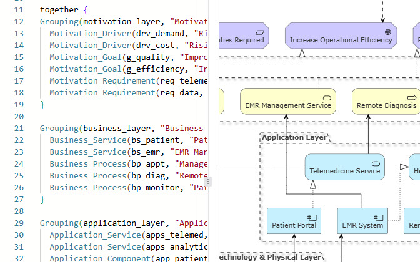Viewport: 420px width, 262px height.
Task: Click the process arrow icon on Remote Diagnosis
Action: [412, 98]
